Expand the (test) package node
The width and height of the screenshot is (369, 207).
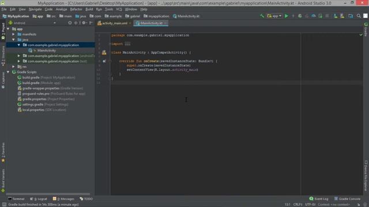point(19,62)
